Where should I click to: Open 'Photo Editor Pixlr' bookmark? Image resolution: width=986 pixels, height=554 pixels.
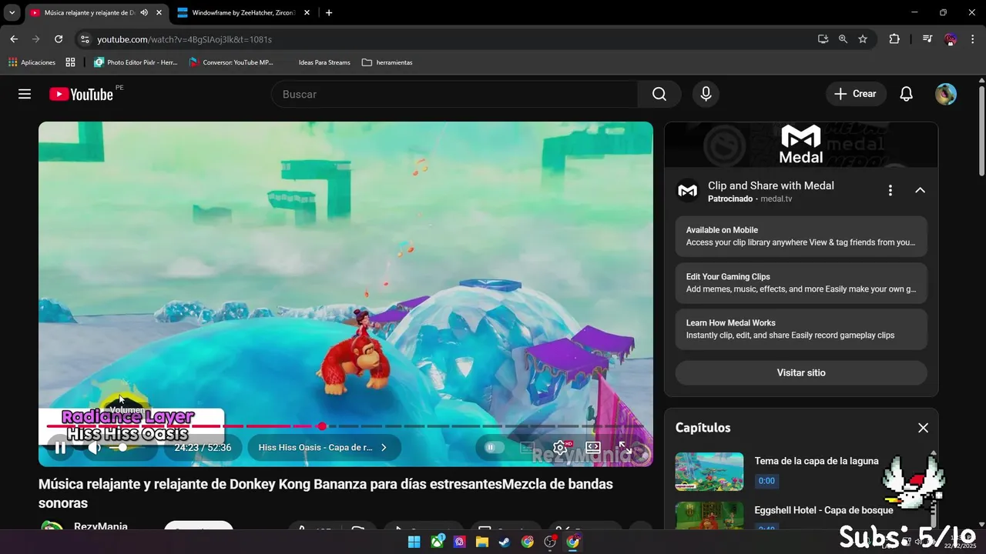[x=136, y=62]
